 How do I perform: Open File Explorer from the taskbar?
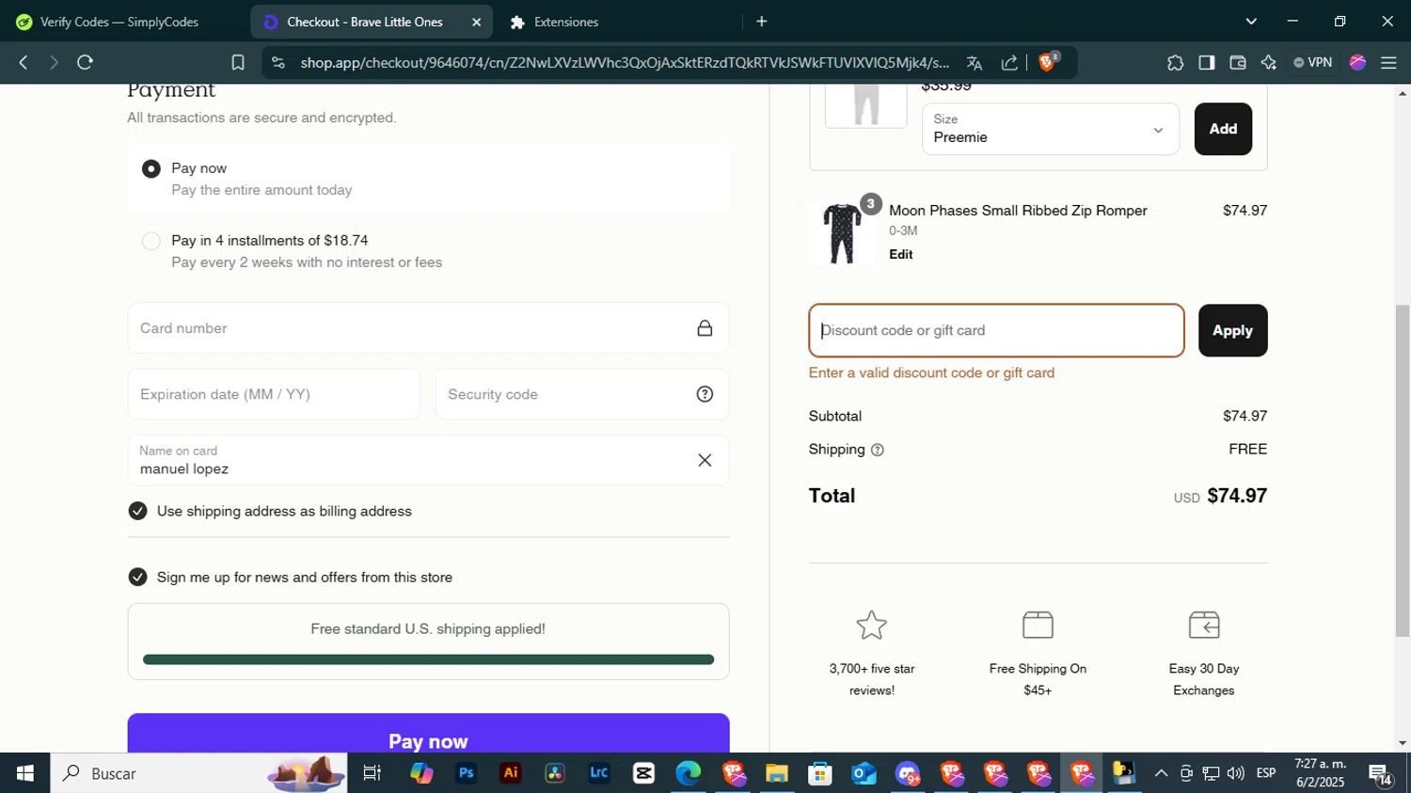pos(776,773)
